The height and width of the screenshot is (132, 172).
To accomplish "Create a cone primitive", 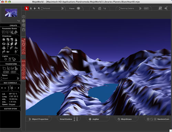I will coord(16,40).
